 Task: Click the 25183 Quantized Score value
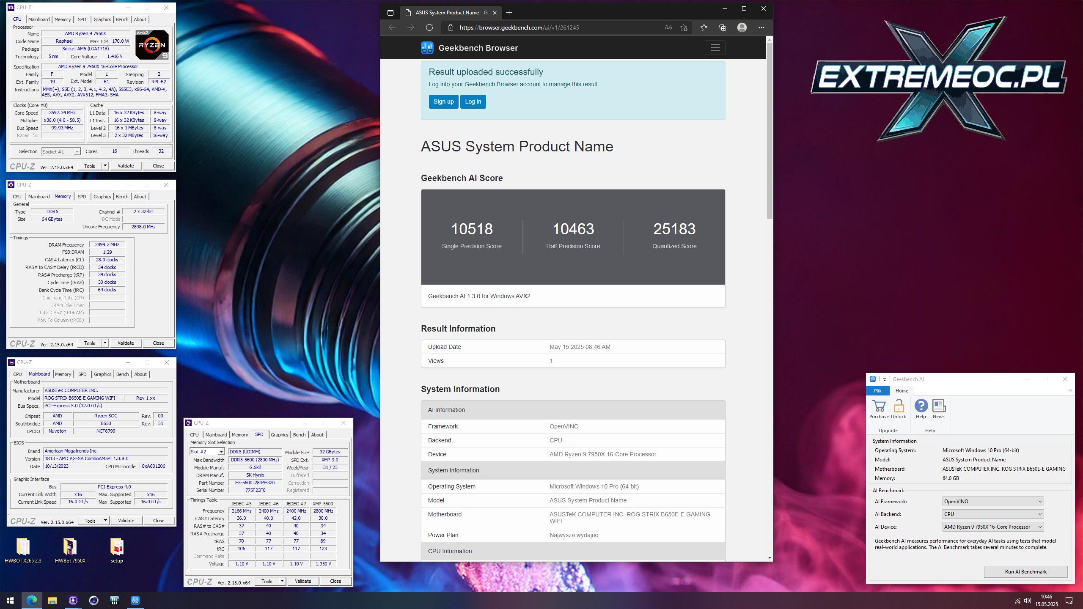tap(674, 229)
